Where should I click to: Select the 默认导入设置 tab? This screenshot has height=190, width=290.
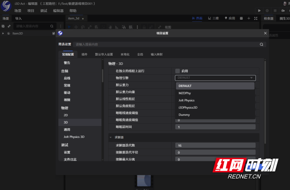104,54
